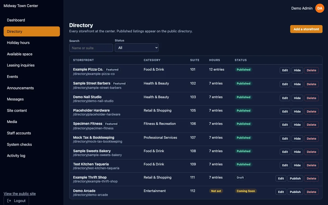Edit Test Kitchen Taqueria listing

click(x=285, y=165)
